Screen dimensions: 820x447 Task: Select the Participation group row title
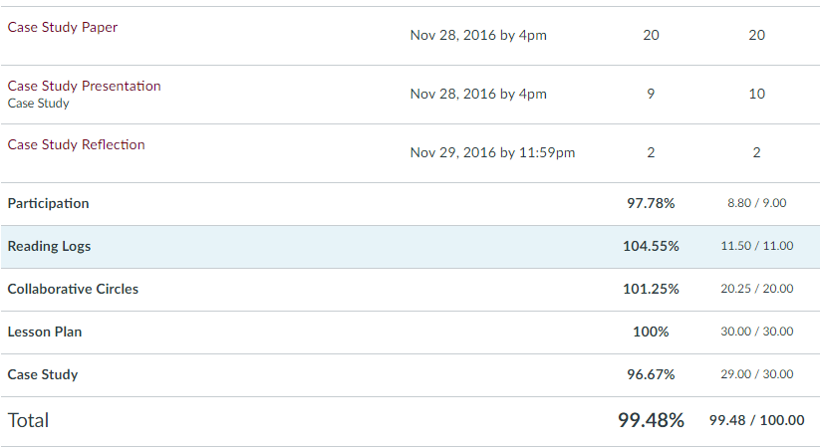point(48,203)
